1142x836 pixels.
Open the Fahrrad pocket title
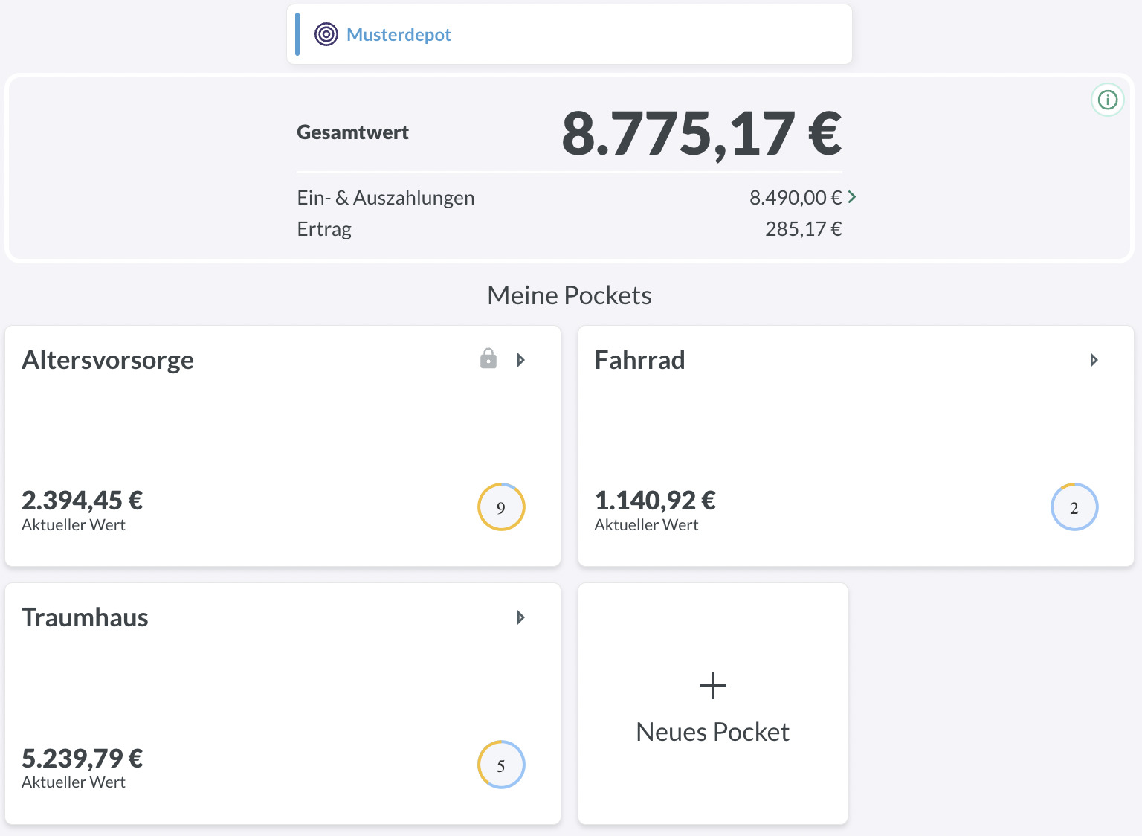[639, 360]
